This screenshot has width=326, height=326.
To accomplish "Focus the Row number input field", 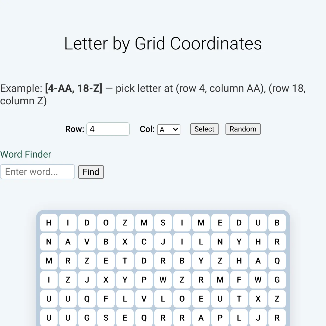I will (108, 129).
